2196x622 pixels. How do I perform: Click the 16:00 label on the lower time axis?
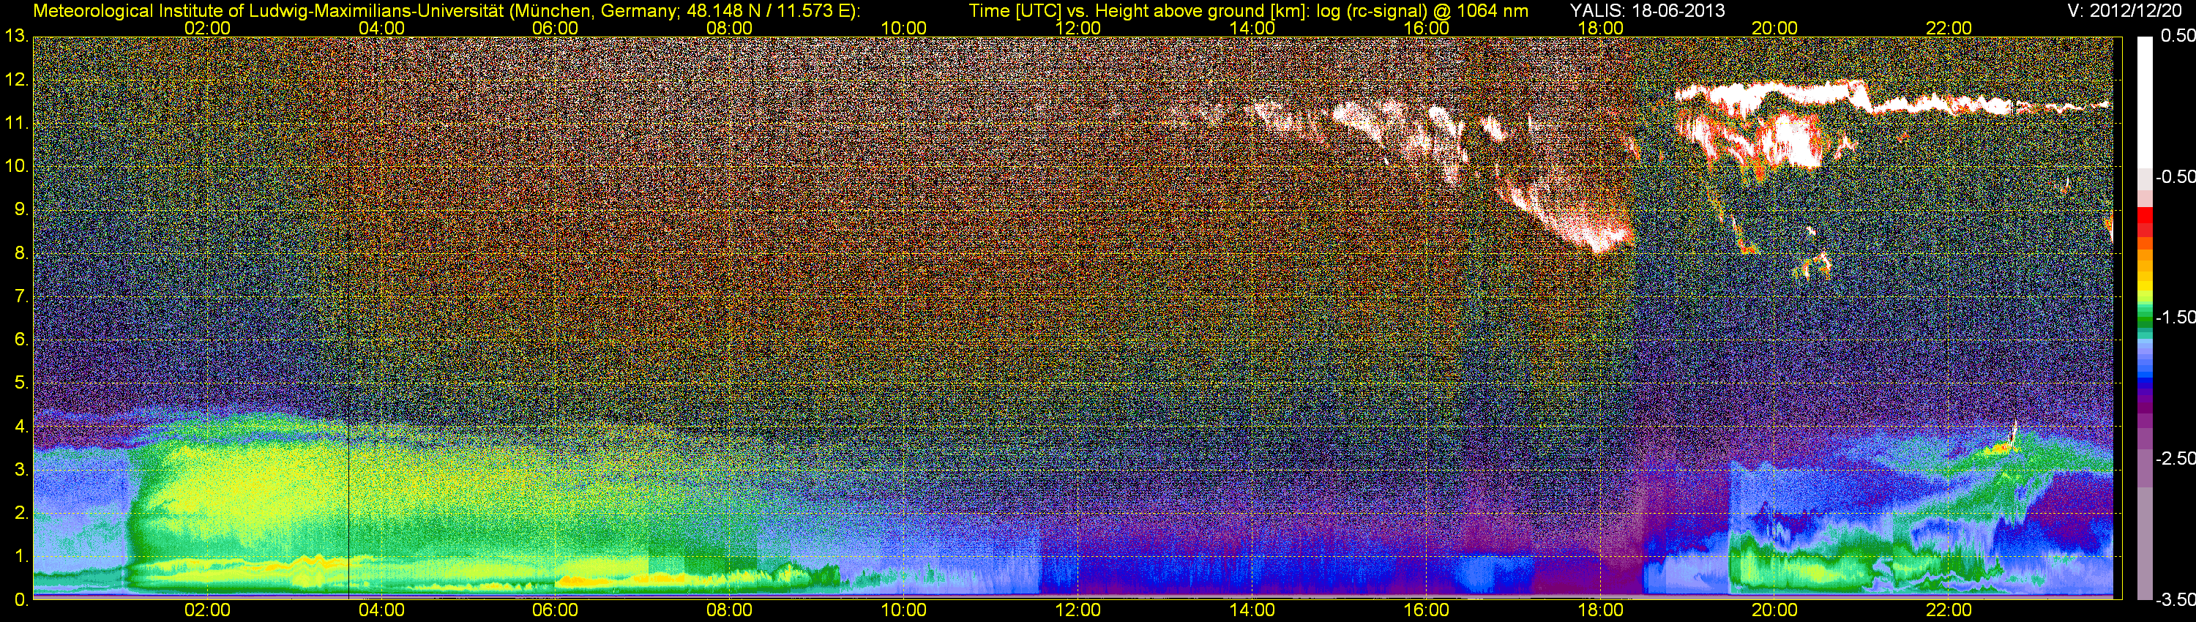tap(1426, 610)
